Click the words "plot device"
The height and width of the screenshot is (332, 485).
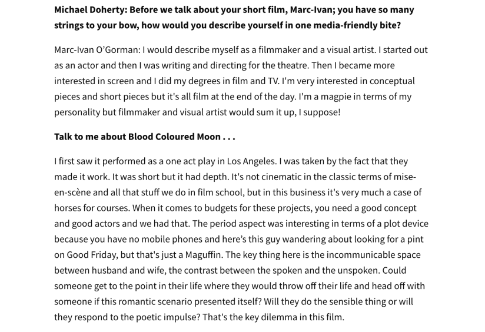pyautogui.click(x=402, y=224)
